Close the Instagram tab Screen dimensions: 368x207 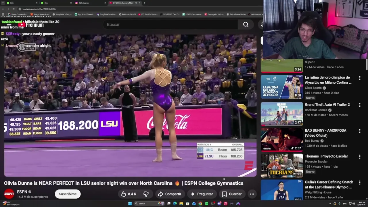(x=105, y=3)
